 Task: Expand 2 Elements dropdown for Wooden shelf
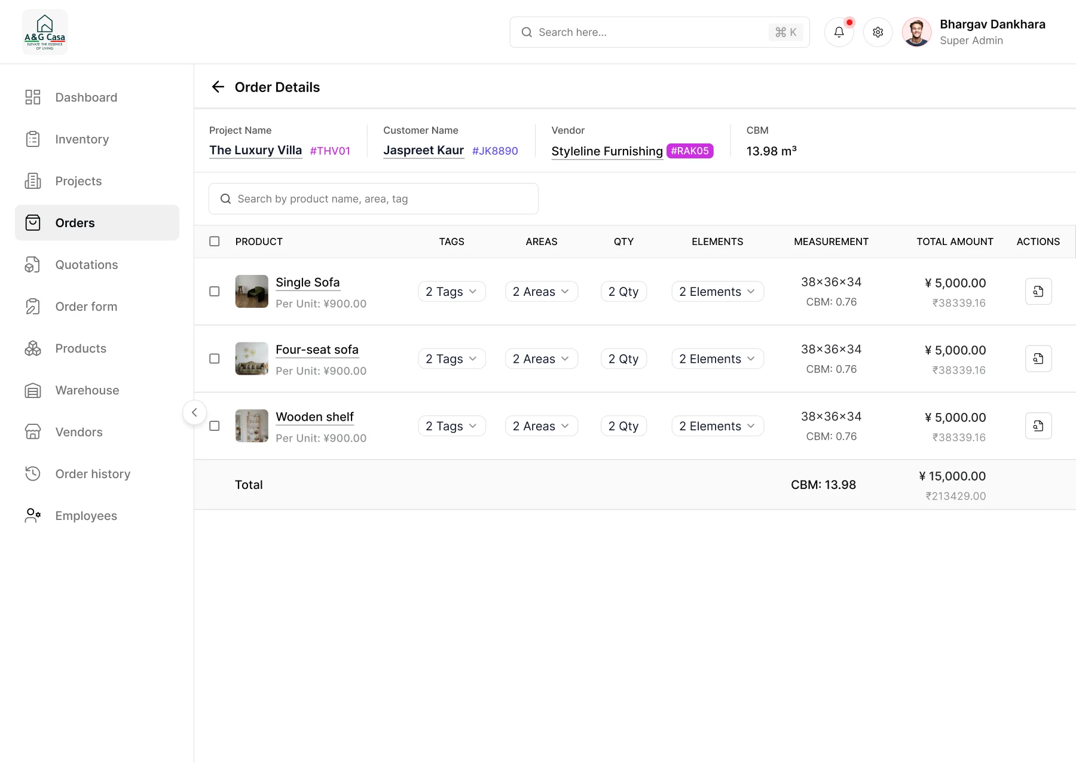(717, 426)
